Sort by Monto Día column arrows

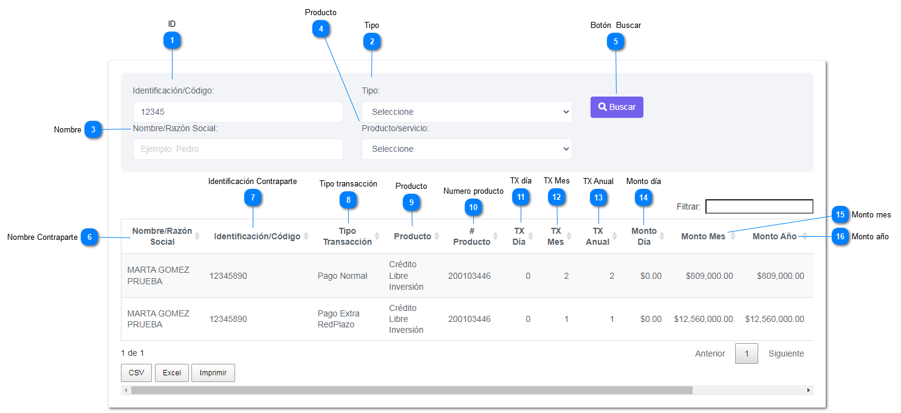[662, 236]
